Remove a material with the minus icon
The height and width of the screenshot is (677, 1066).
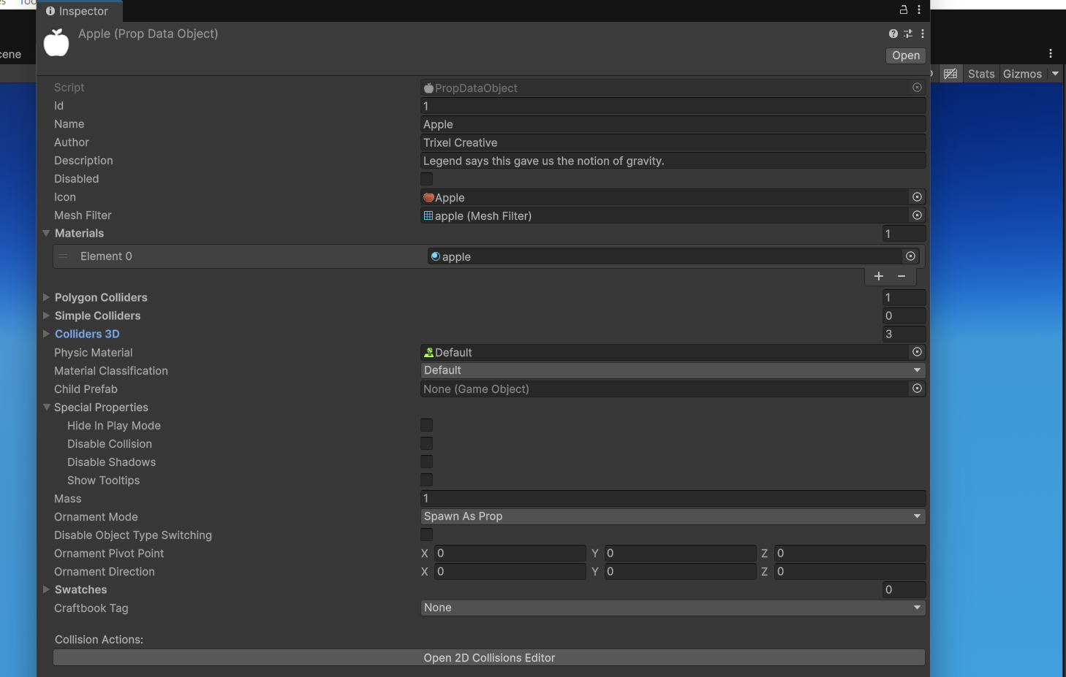tap(901, 276)
